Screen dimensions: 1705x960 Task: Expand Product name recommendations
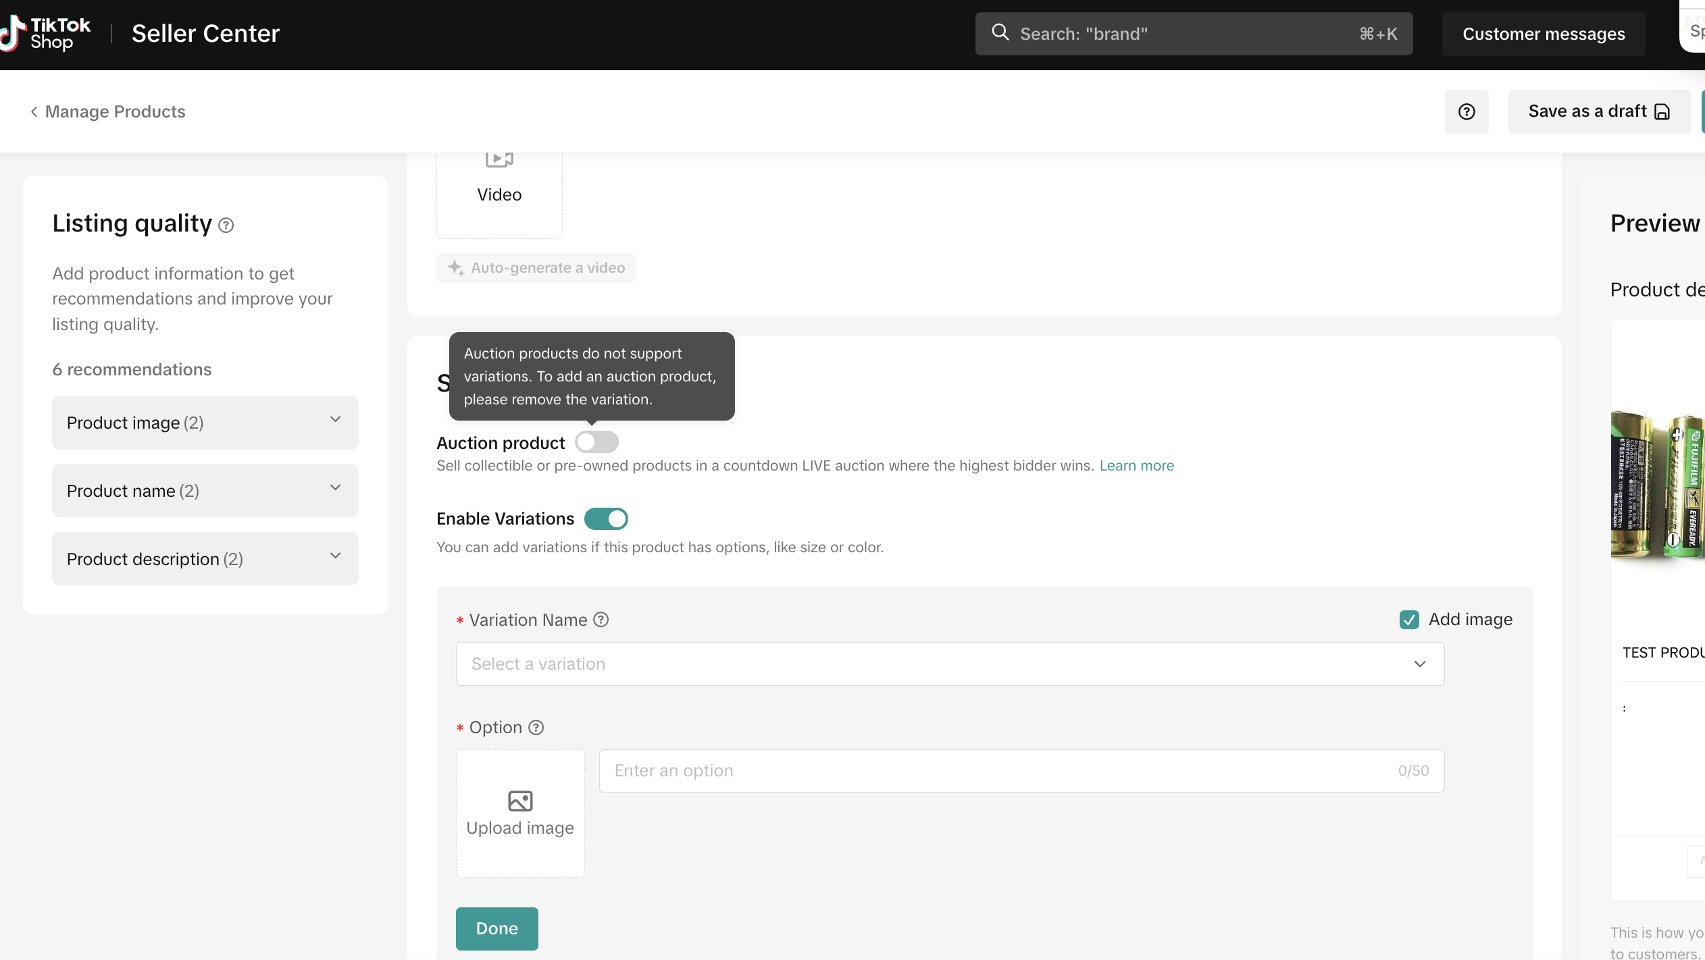tap(205, 491)
